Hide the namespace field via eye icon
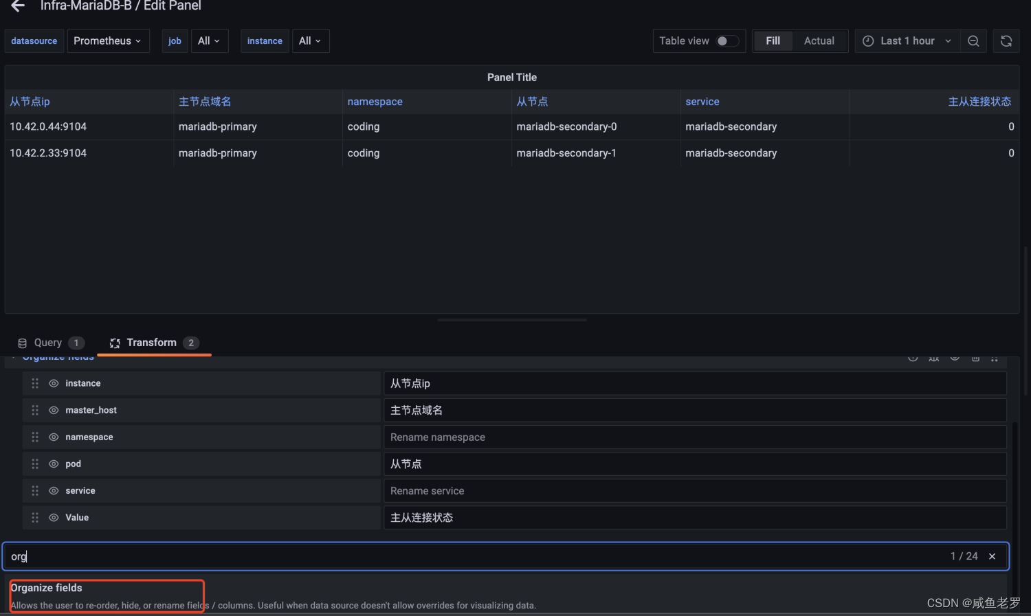 point(54,437)
